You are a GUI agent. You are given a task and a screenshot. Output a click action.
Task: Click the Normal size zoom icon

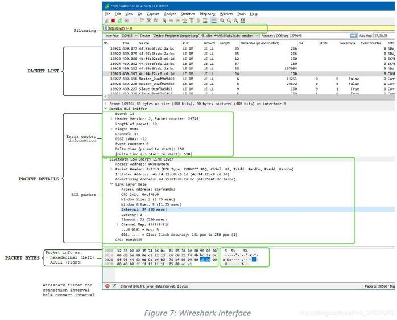click(x=235, y=21)
